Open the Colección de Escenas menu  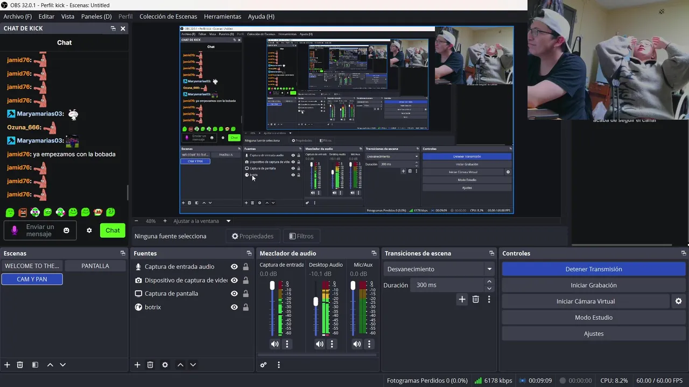pos(168,16)
